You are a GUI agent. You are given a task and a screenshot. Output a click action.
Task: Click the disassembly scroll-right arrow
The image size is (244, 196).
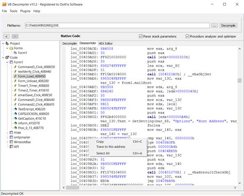coord(235,187)
